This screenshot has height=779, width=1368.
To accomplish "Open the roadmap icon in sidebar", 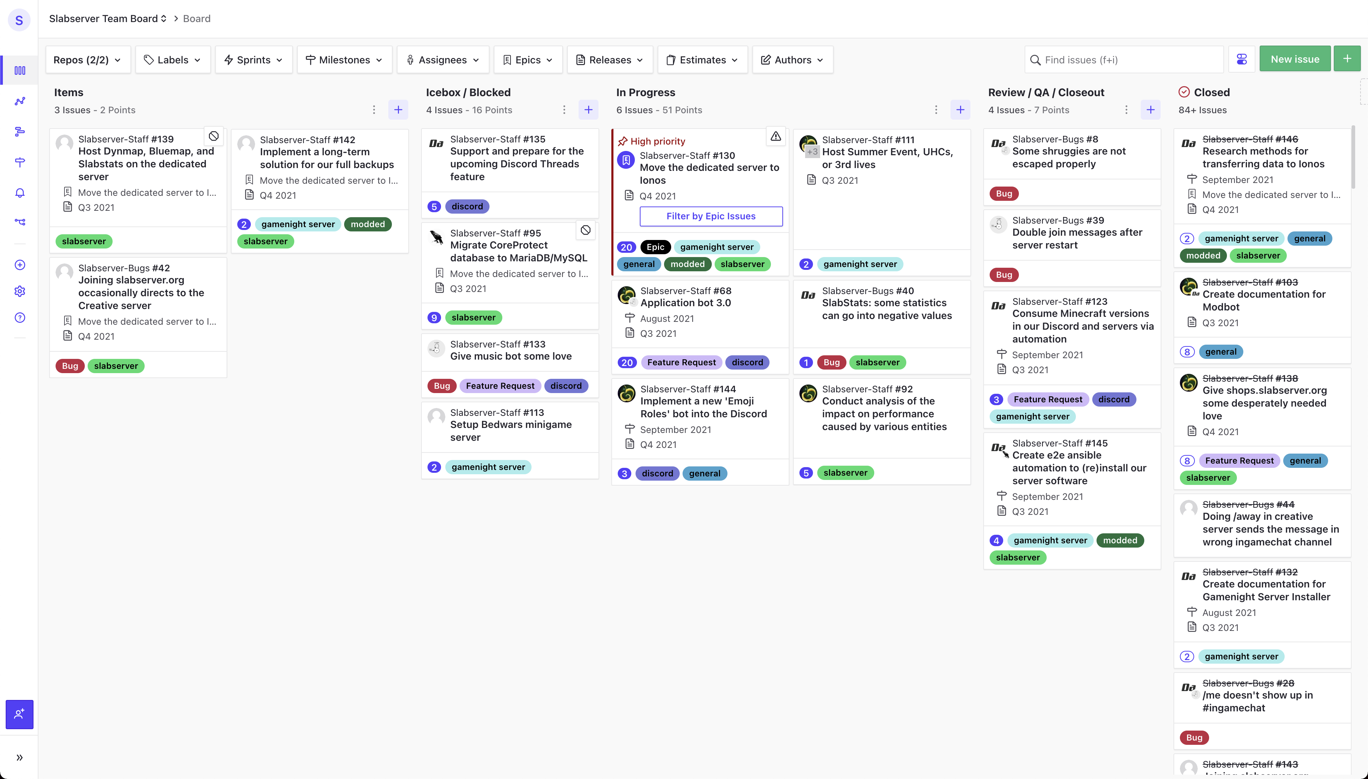I will tap(20, 132).
